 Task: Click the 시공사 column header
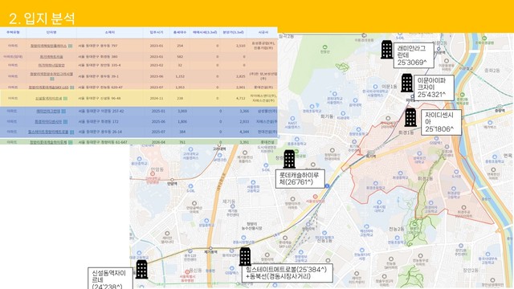tap(263, 32)
